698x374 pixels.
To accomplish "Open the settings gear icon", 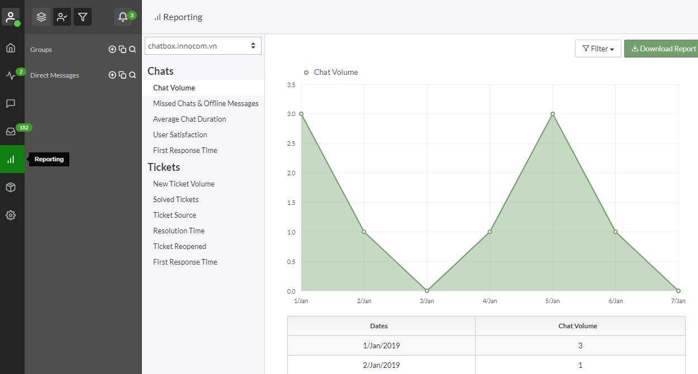I will click(x=11, y=215).
